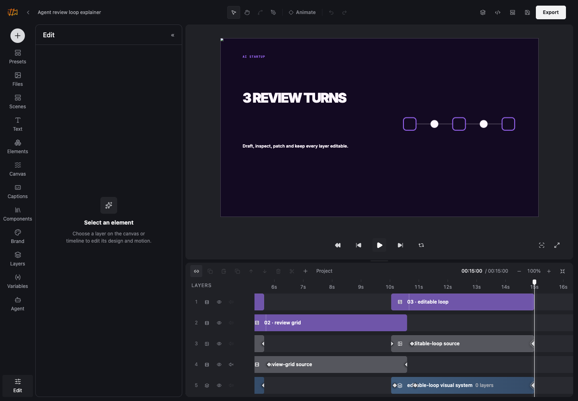Click the '3 REVIEW TURNS' heading on canvas
The image size is (578, 401).
tap(295, 98)
